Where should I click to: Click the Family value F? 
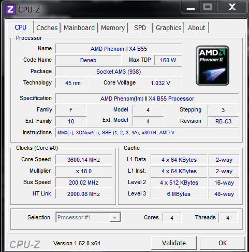click(x=71, y=110)
